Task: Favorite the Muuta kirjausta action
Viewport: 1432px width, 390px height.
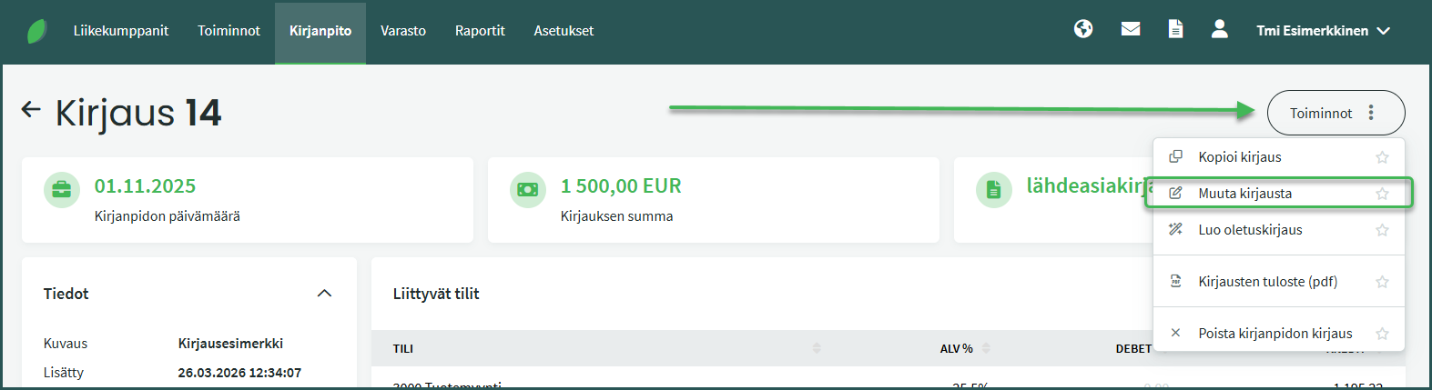Action: click(1382, 194)
